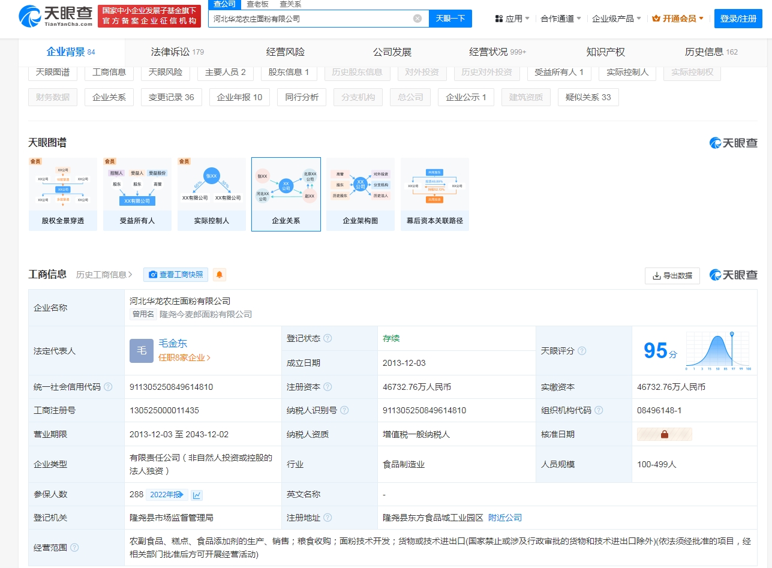772x568 pixels.
Task: Click the 查看工商快照 button
Action: click(x=176, y=275)
